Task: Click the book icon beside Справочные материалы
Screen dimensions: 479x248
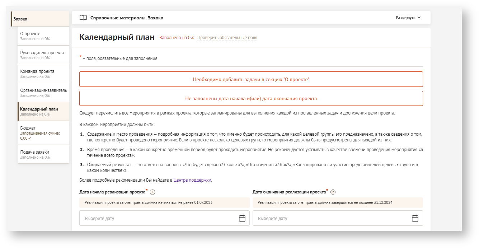Action: 83,18
